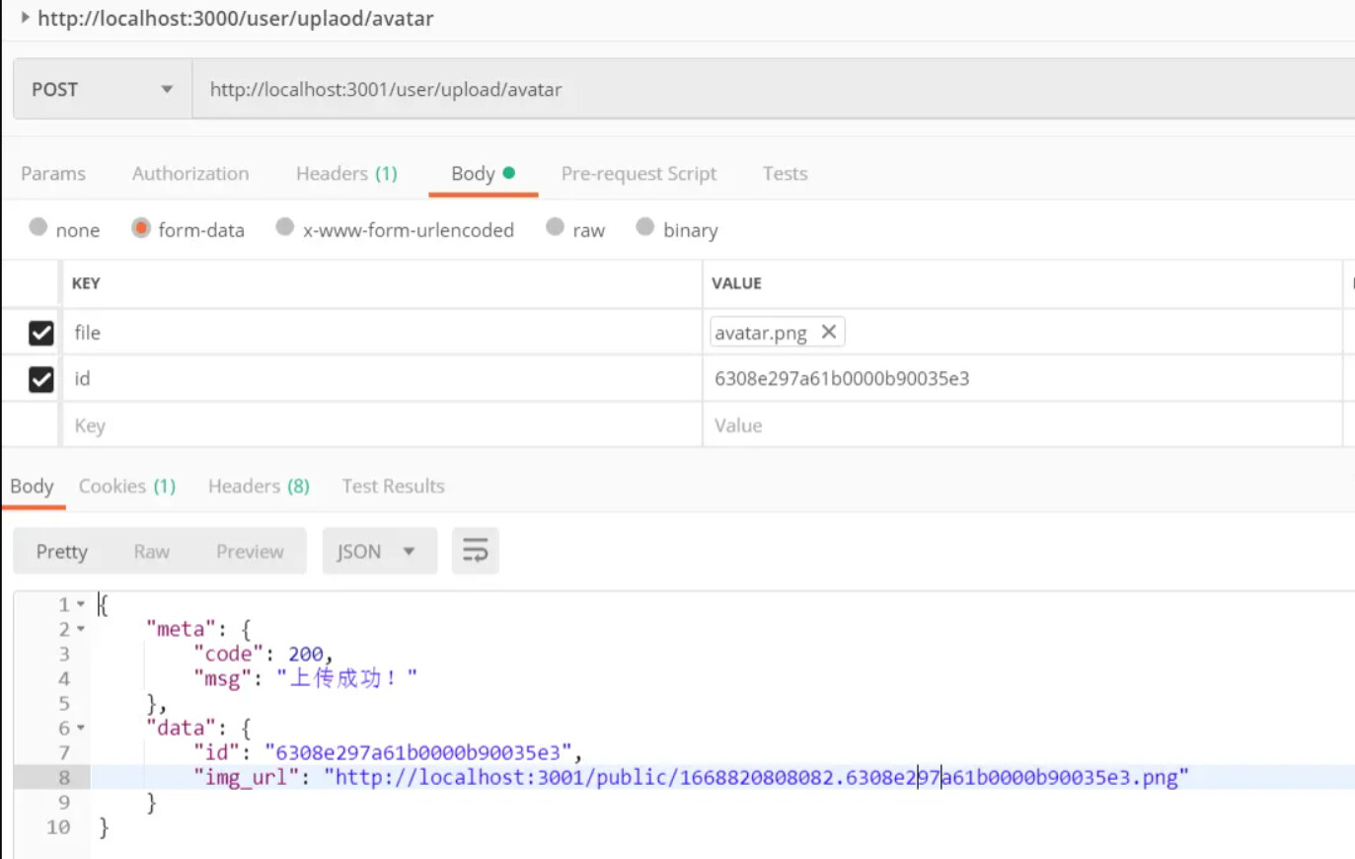Expand the request title disclosure triangle
1355x859 pixels.
point(25,18)
